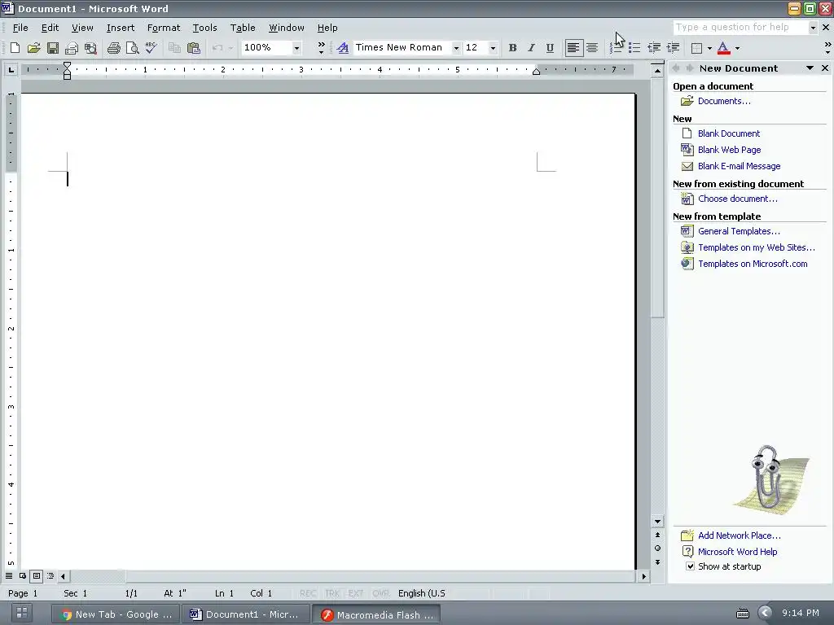The width and height of the screenshot is (834, 625).
Task: Open the Insert menu
Action: coord(121,28)
